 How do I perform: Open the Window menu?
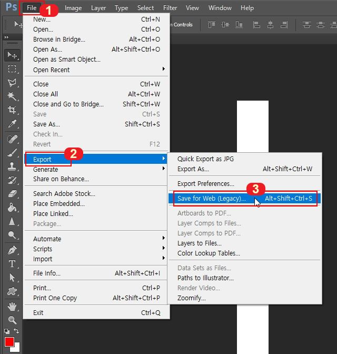click(x=220, y=8)
